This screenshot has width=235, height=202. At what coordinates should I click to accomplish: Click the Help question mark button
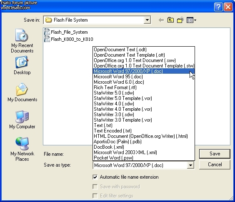pos(218,7)
